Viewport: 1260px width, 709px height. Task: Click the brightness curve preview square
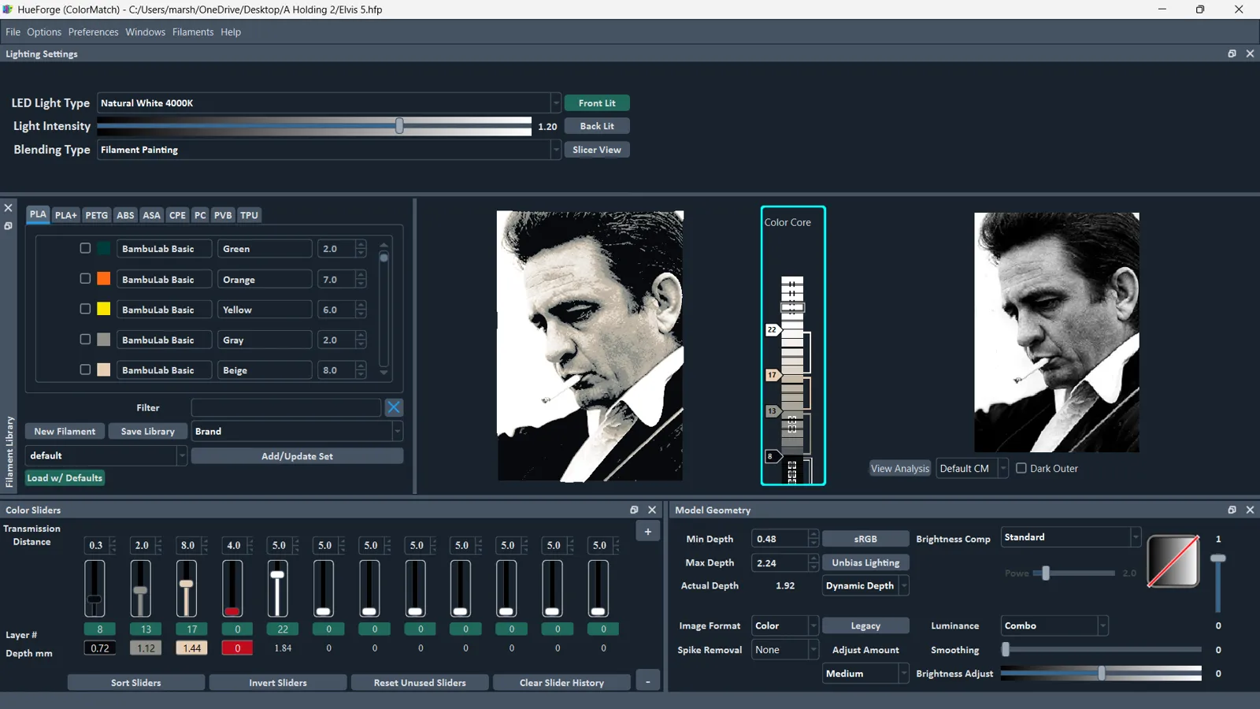1173,561
